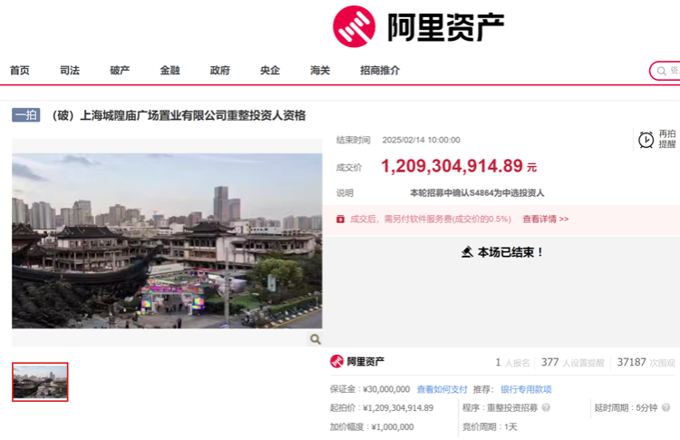The image size is (680, 440).
Task: Follow the 银行专用款项 link
Action: click(x=526, y=389)
